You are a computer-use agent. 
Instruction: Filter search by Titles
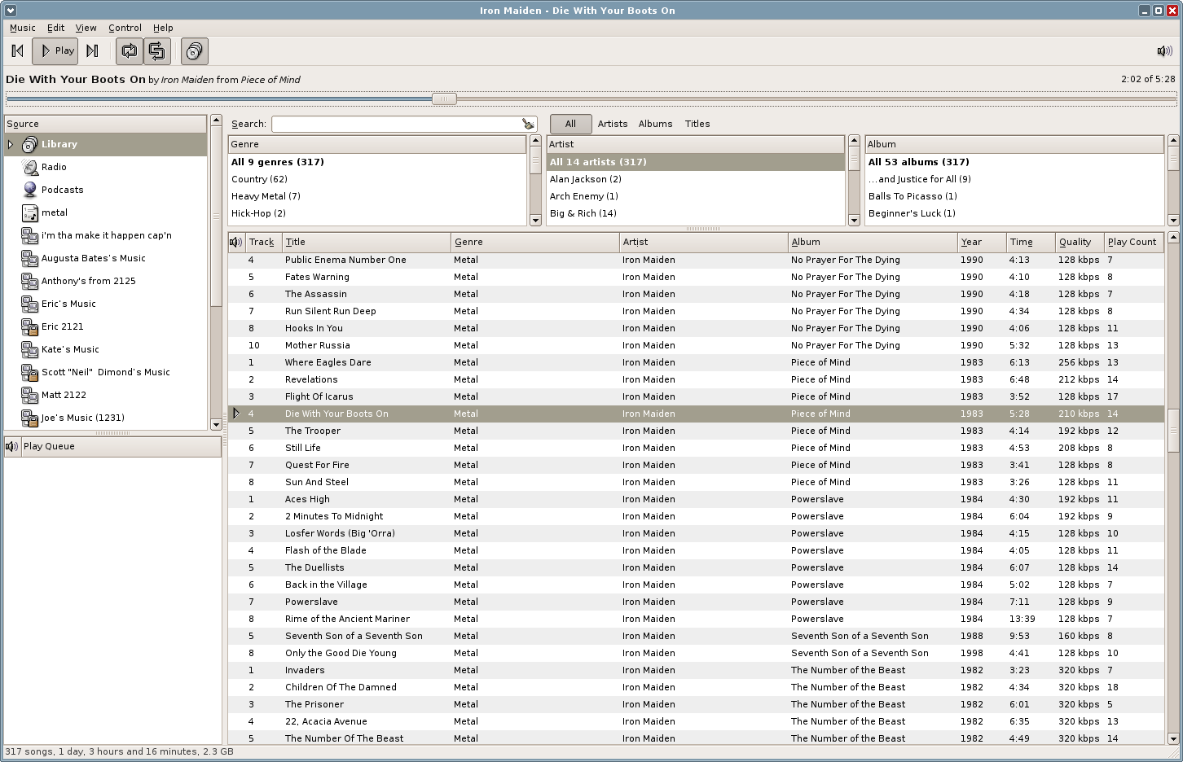[x=697, y=124]
